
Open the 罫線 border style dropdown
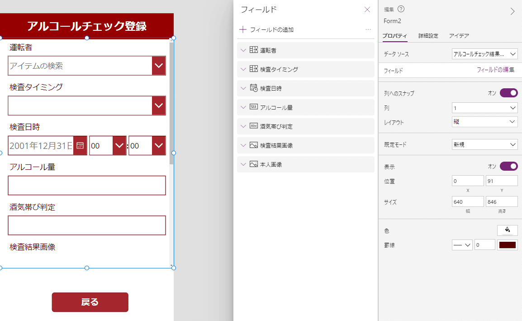(x=462, y=244)
